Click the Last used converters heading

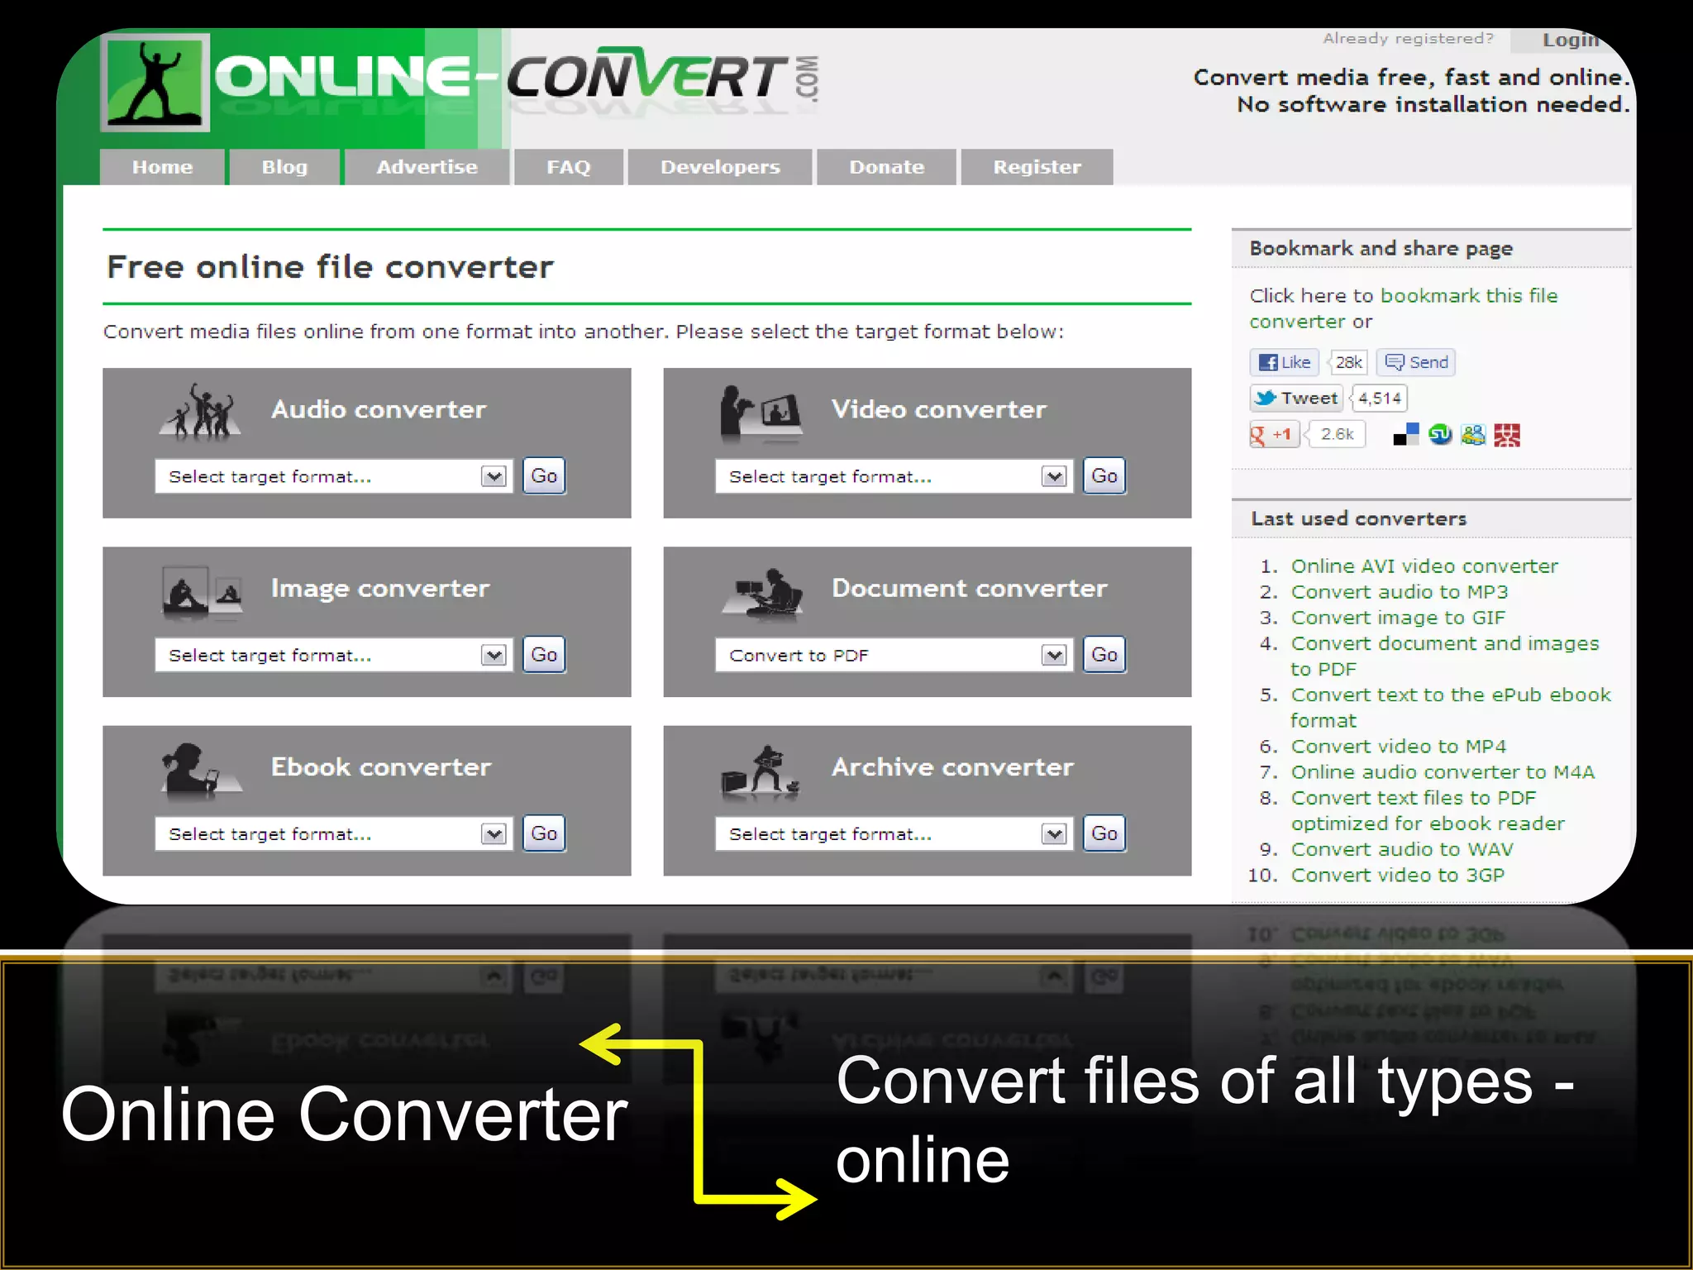(x=1359, y=518)
